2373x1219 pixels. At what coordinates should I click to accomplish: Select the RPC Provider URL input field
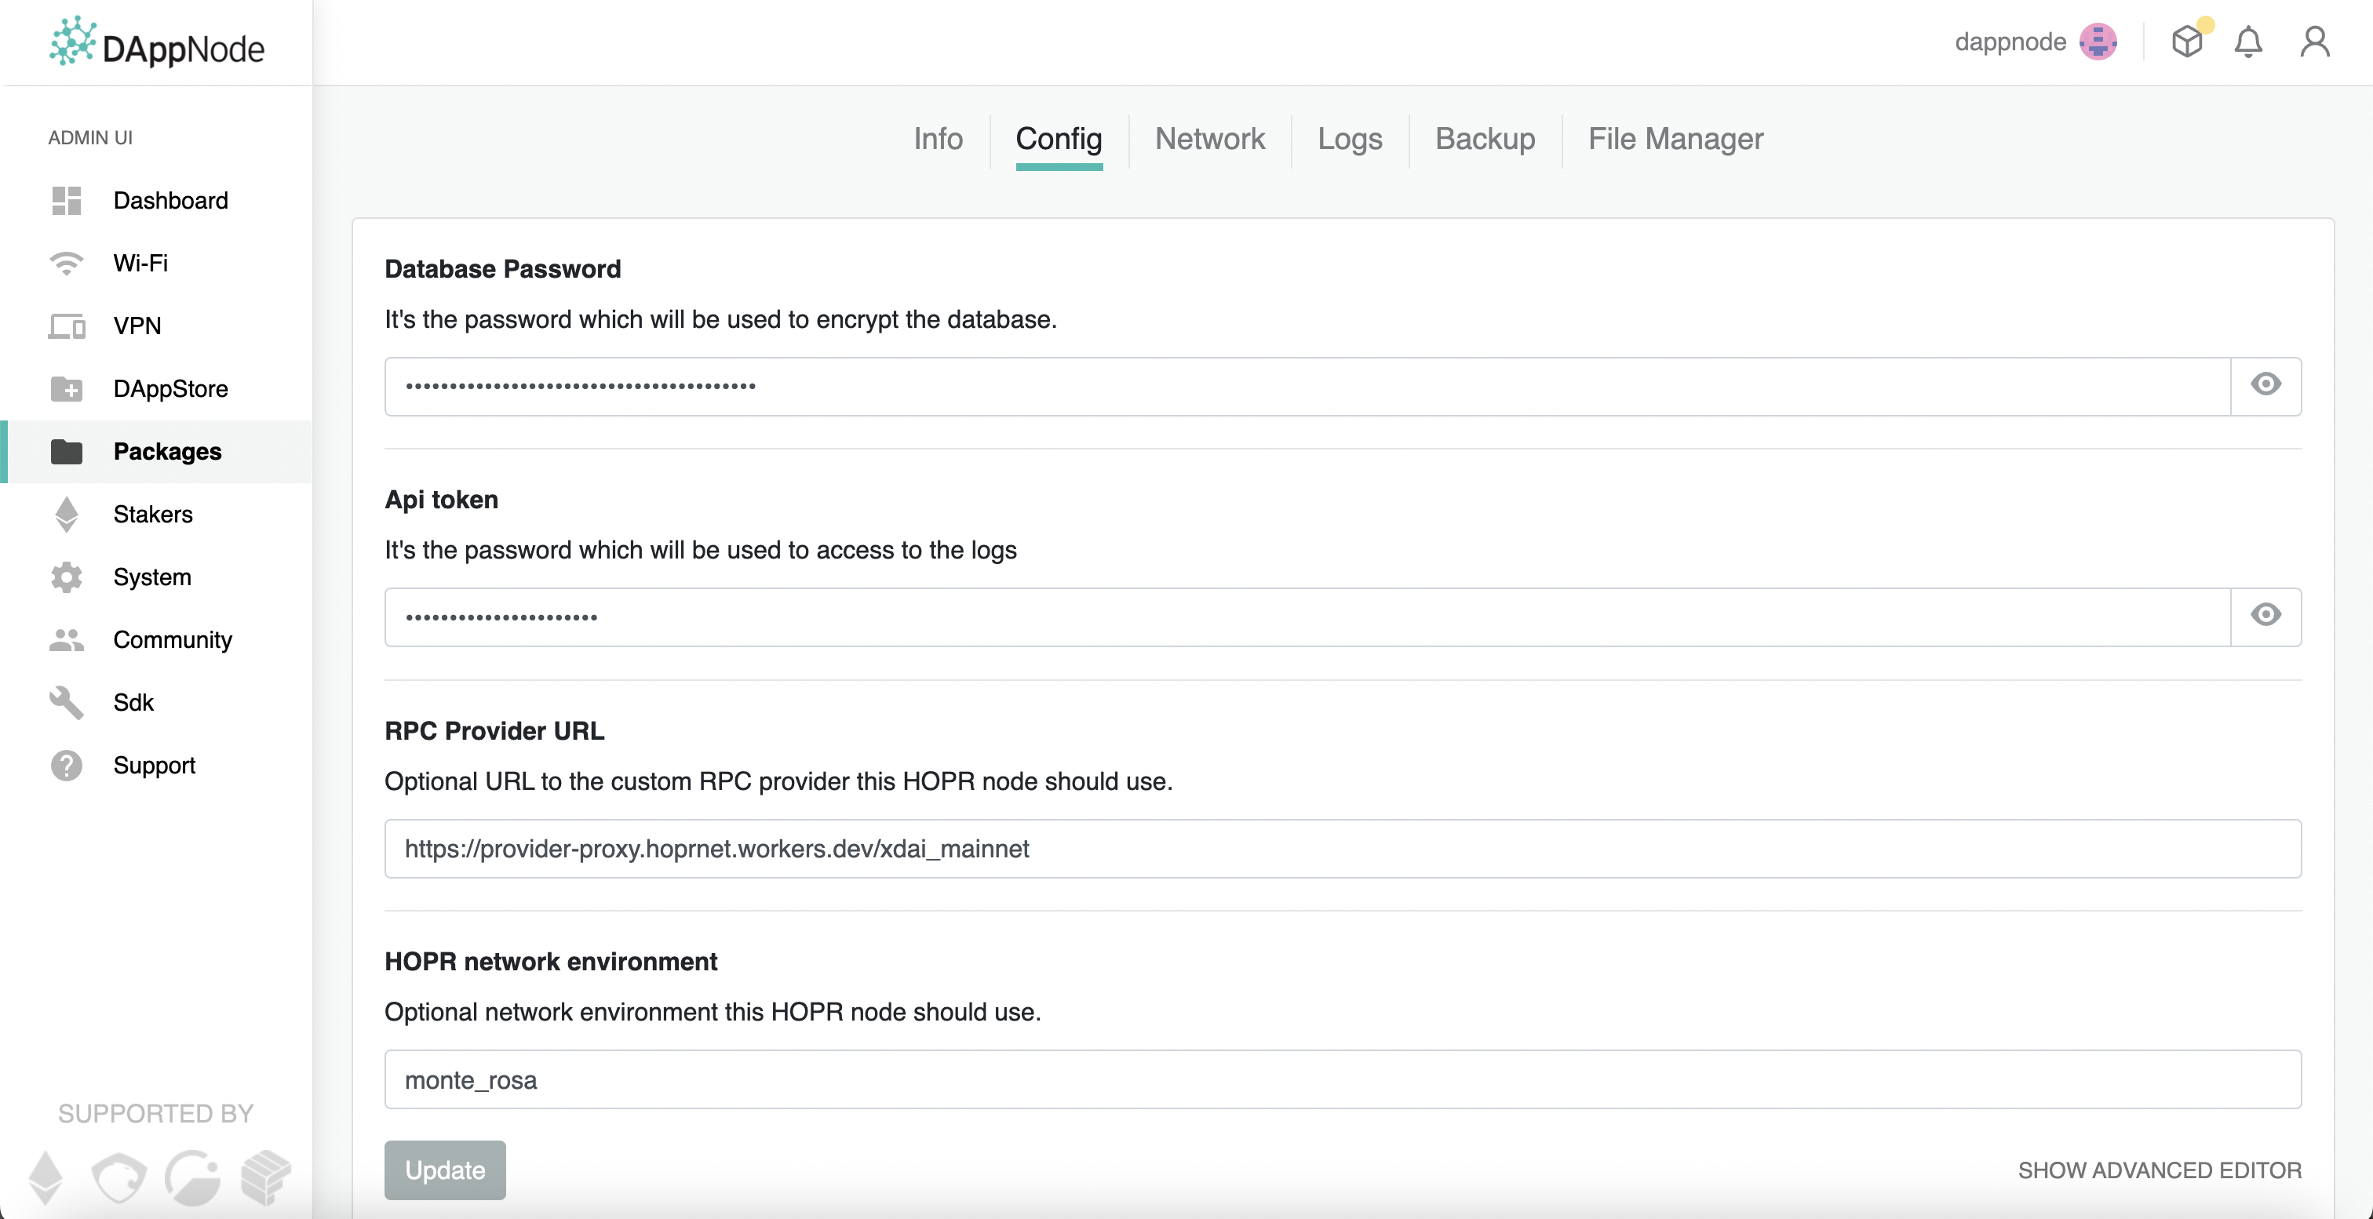point(1343,847)
